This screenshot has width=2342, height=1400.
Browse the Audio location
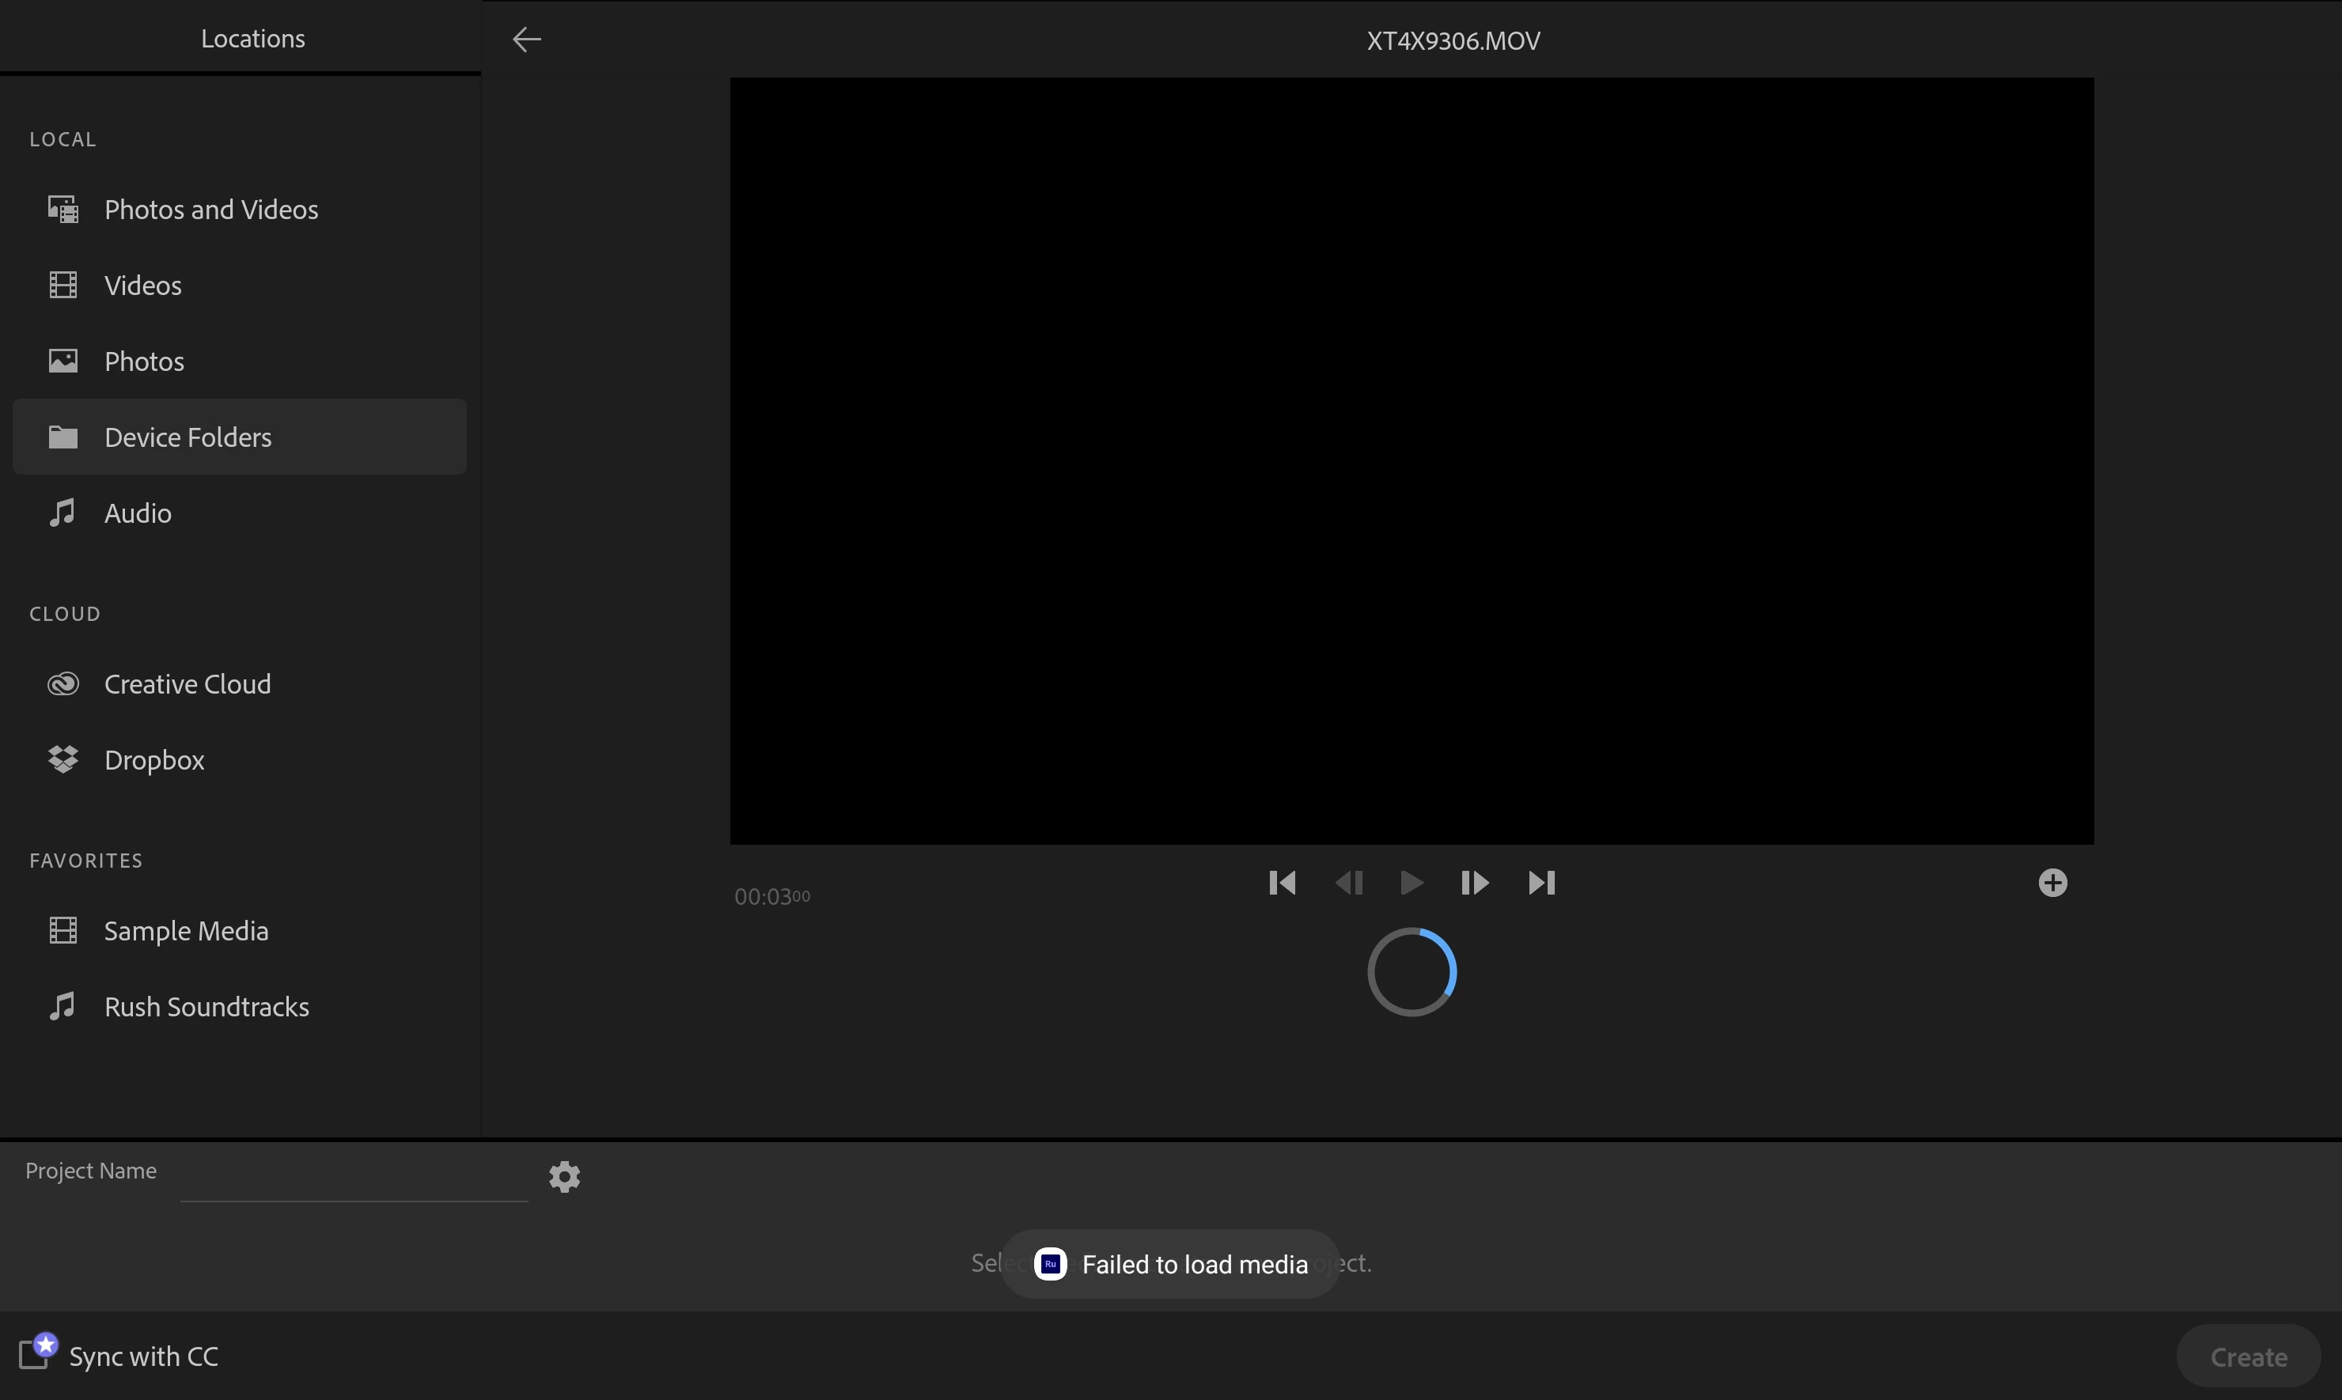point(138,513)
